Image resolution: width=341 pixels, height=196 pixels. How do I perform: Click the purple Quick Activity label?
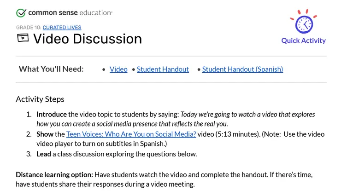pos(303,40)
